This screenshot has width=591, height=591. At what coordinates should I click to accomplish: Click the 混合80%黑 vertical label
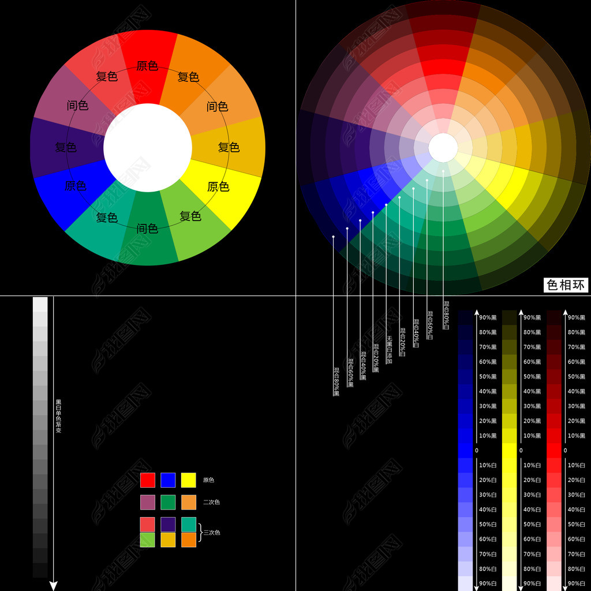point(336,381)
